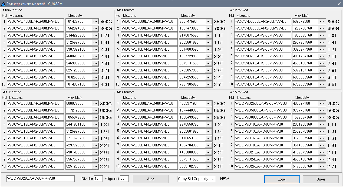
Task: Click the app icon in the title bar
Action: tap(3, 4)
